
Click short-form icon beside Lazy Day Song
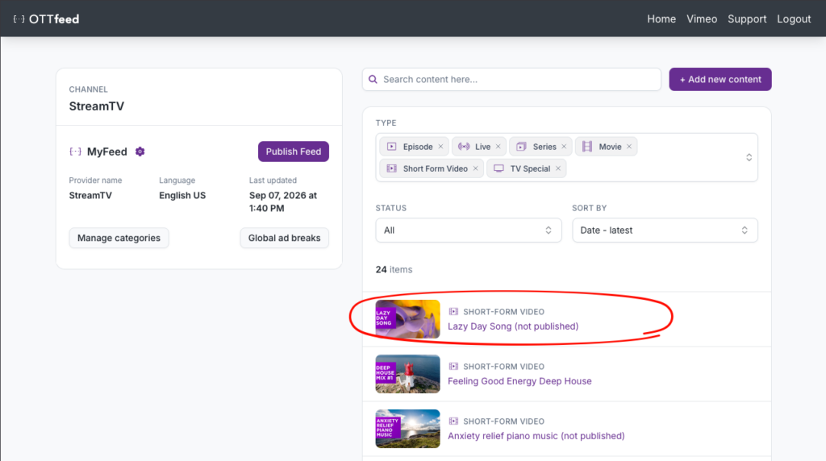click(453, 312)
